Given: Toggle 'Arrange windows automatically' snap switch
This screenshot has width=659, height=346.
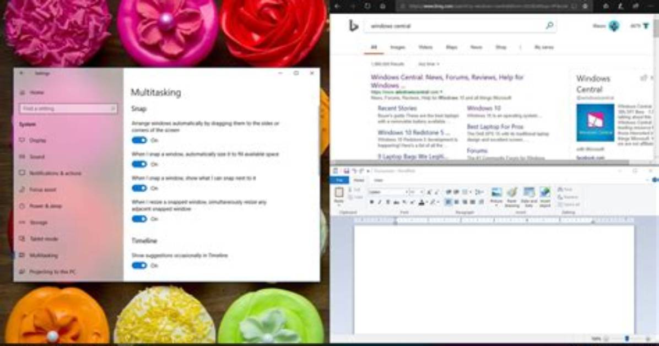Looking at the screenshot, I should [x=139, y=140].
